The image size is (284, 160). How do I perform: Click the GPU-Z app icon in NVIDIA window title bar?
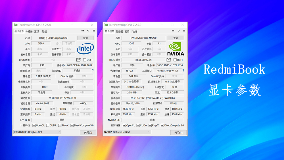[x=106, y=25]
